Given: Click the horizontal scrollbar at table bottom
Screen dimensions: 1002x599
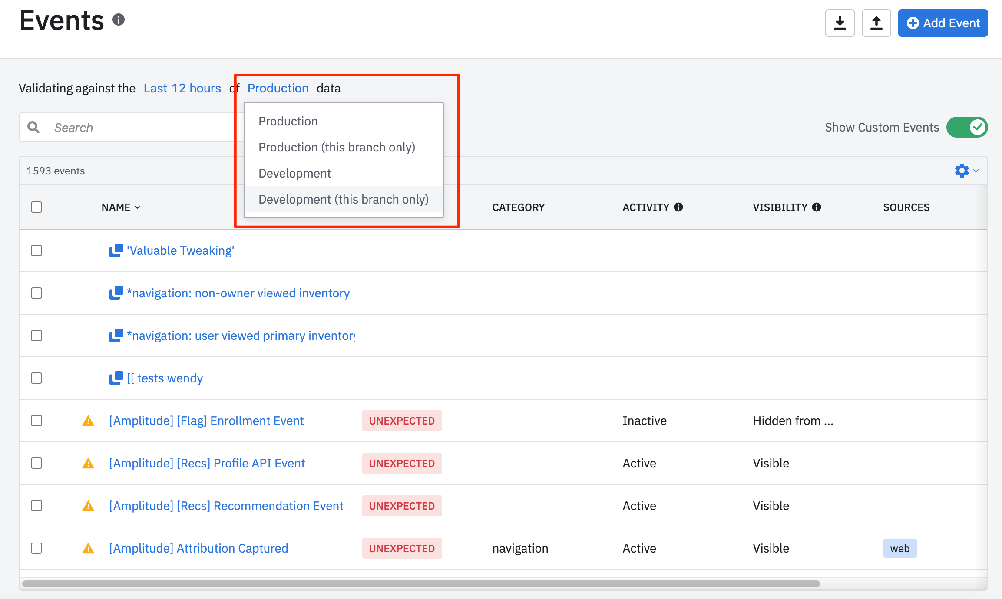Looking at the screenshot, I should (420, 584).
